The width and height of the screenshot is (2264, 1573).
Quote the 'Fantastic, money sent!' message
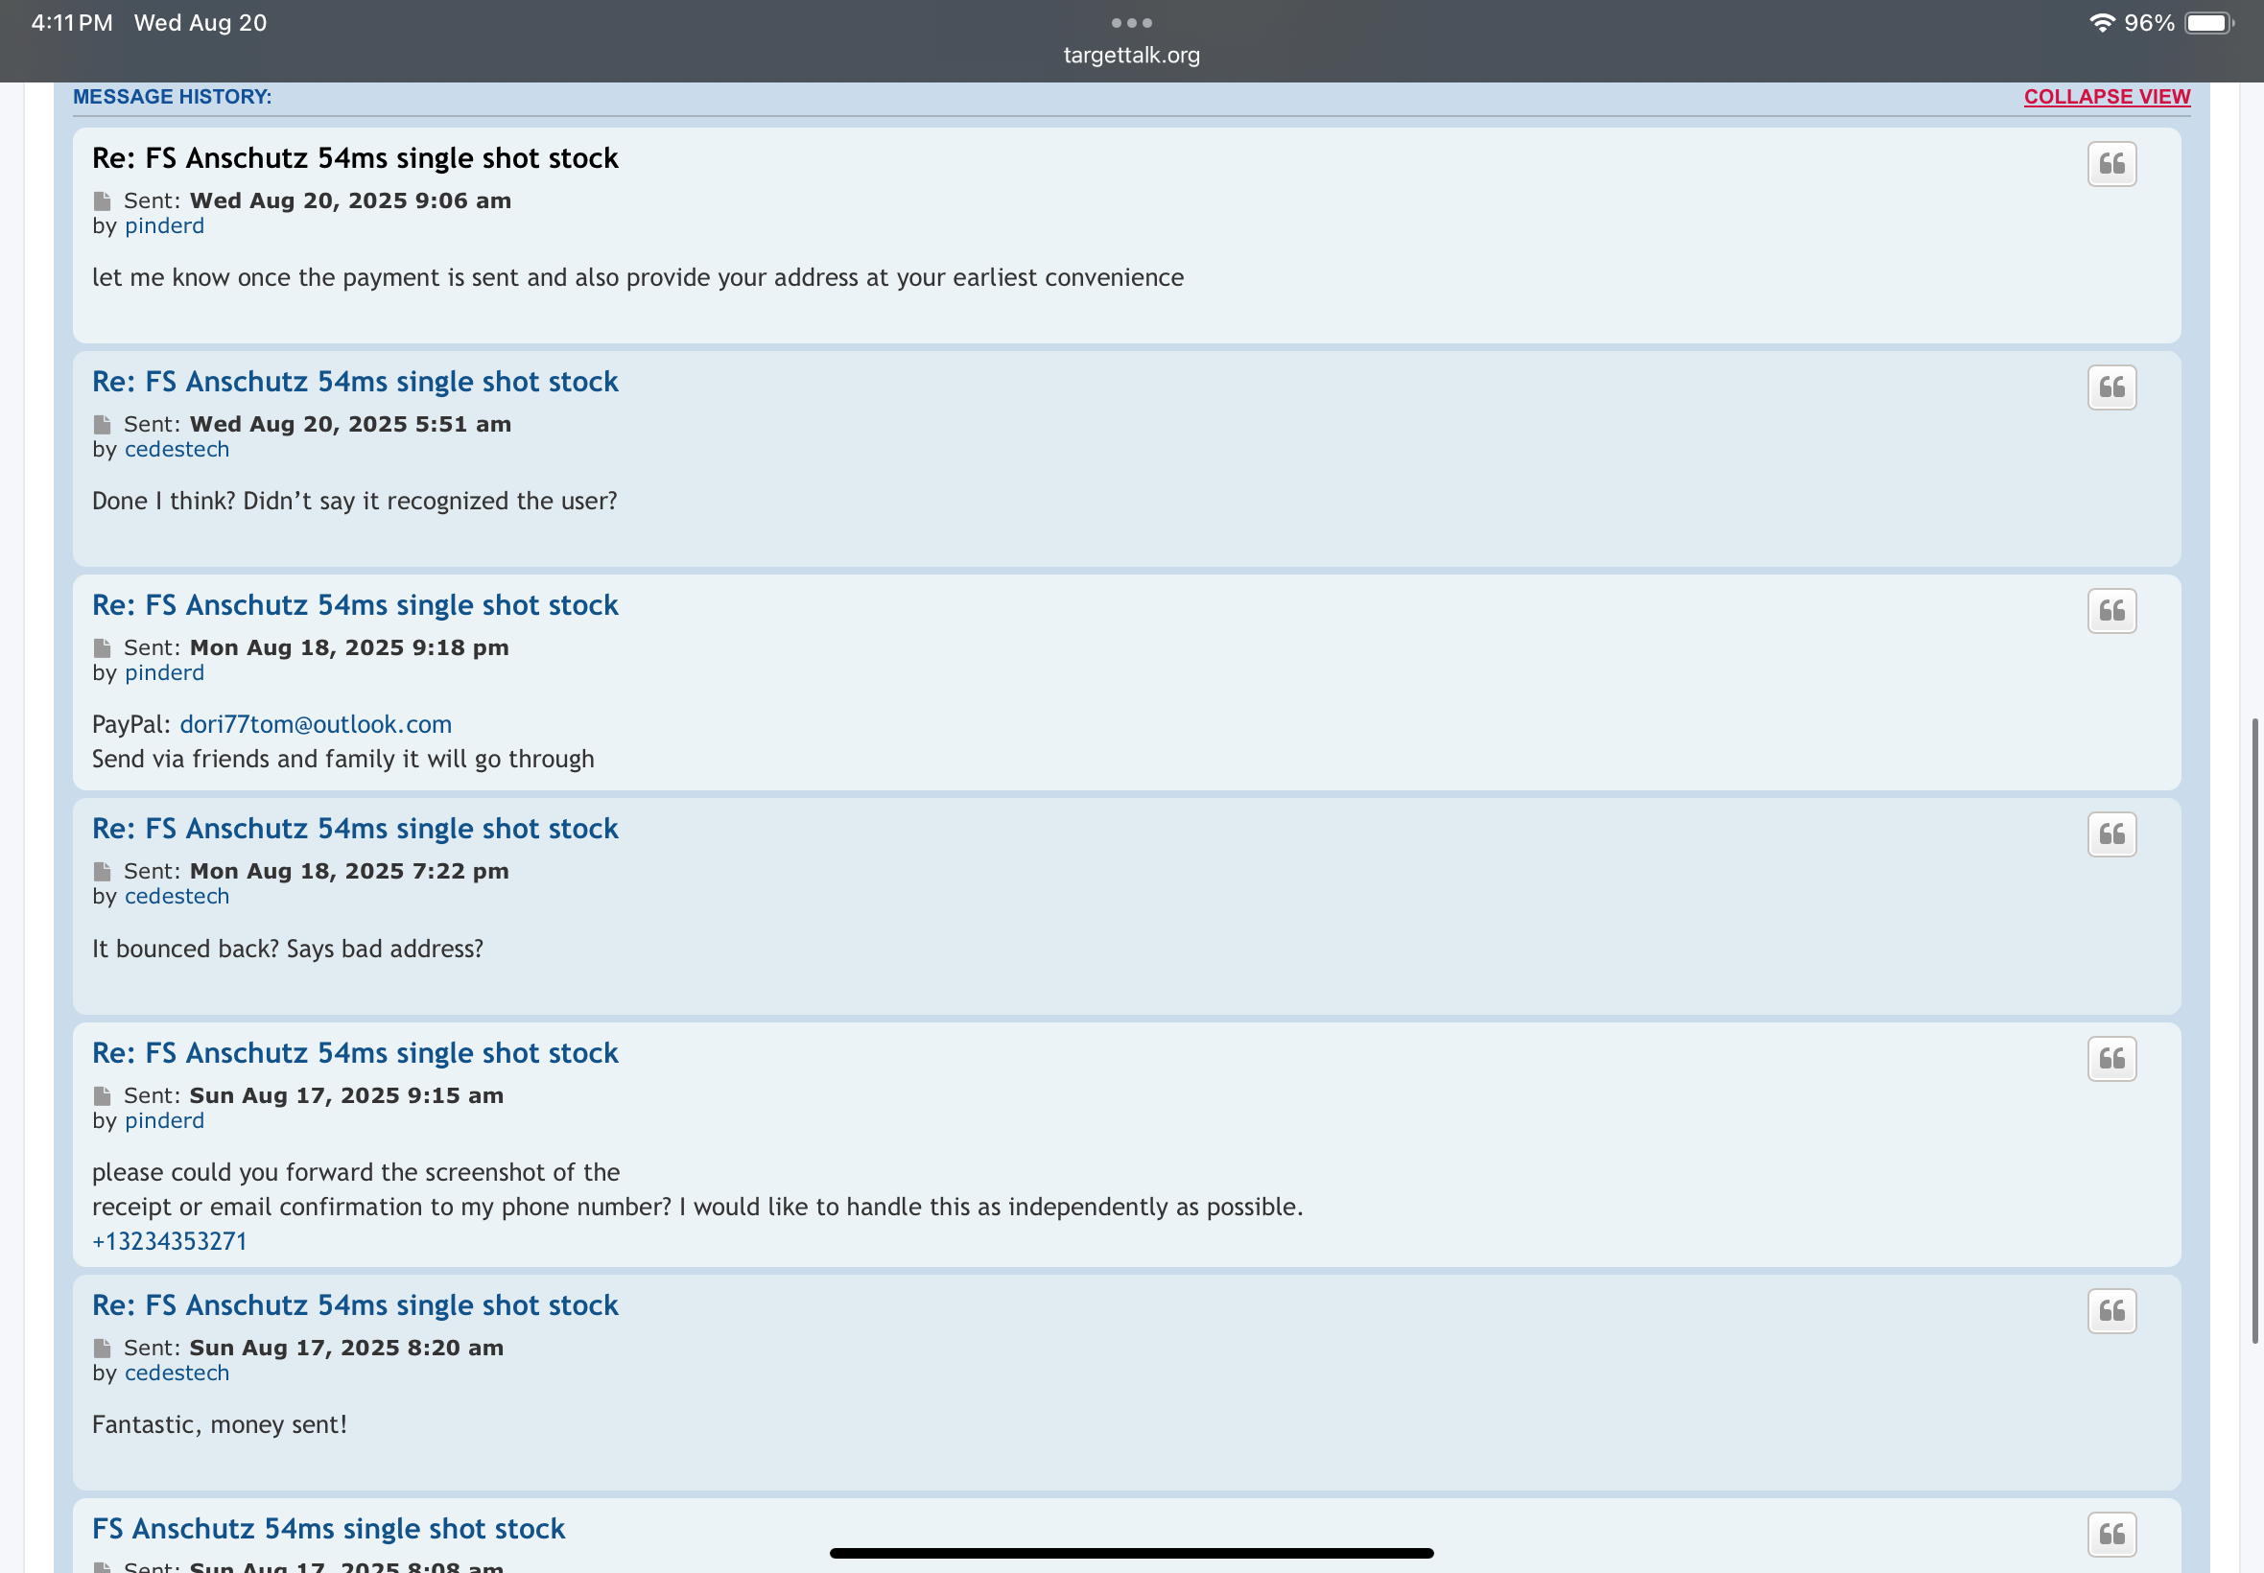click(2111, 1311)
